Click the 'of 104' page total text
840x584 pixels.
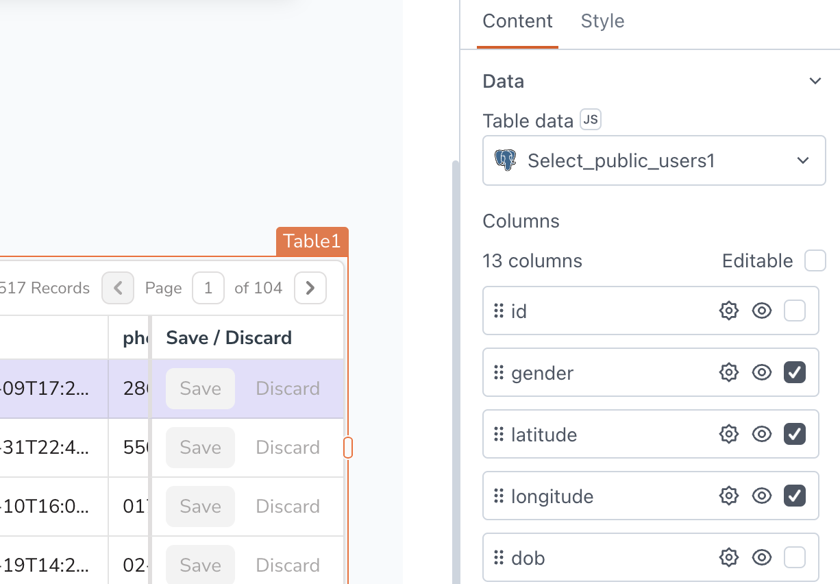(258, 288)
